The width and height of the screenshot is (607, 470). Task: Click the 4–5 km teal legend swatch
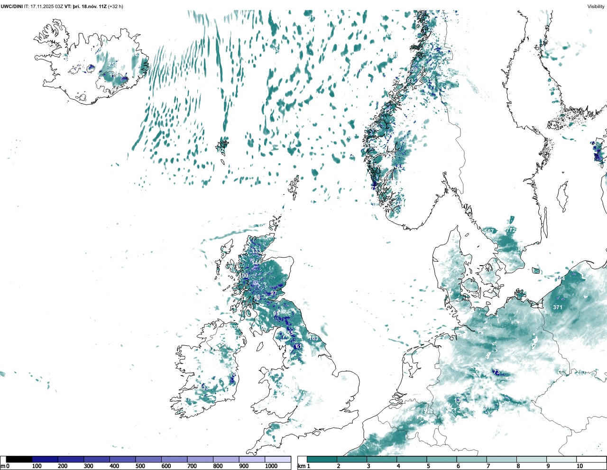point(412,460)
